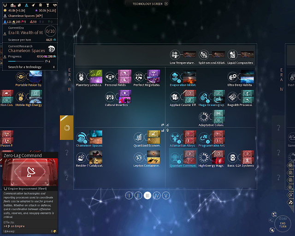Click the dust amount 43.8k readout
The width and height of the screenshot is (295, 236).
[x=14, y=10]
